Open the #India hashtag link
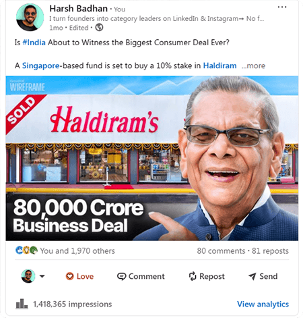This screenshot has height=318, width=303. pyautogui.click(x=34, y=43)
